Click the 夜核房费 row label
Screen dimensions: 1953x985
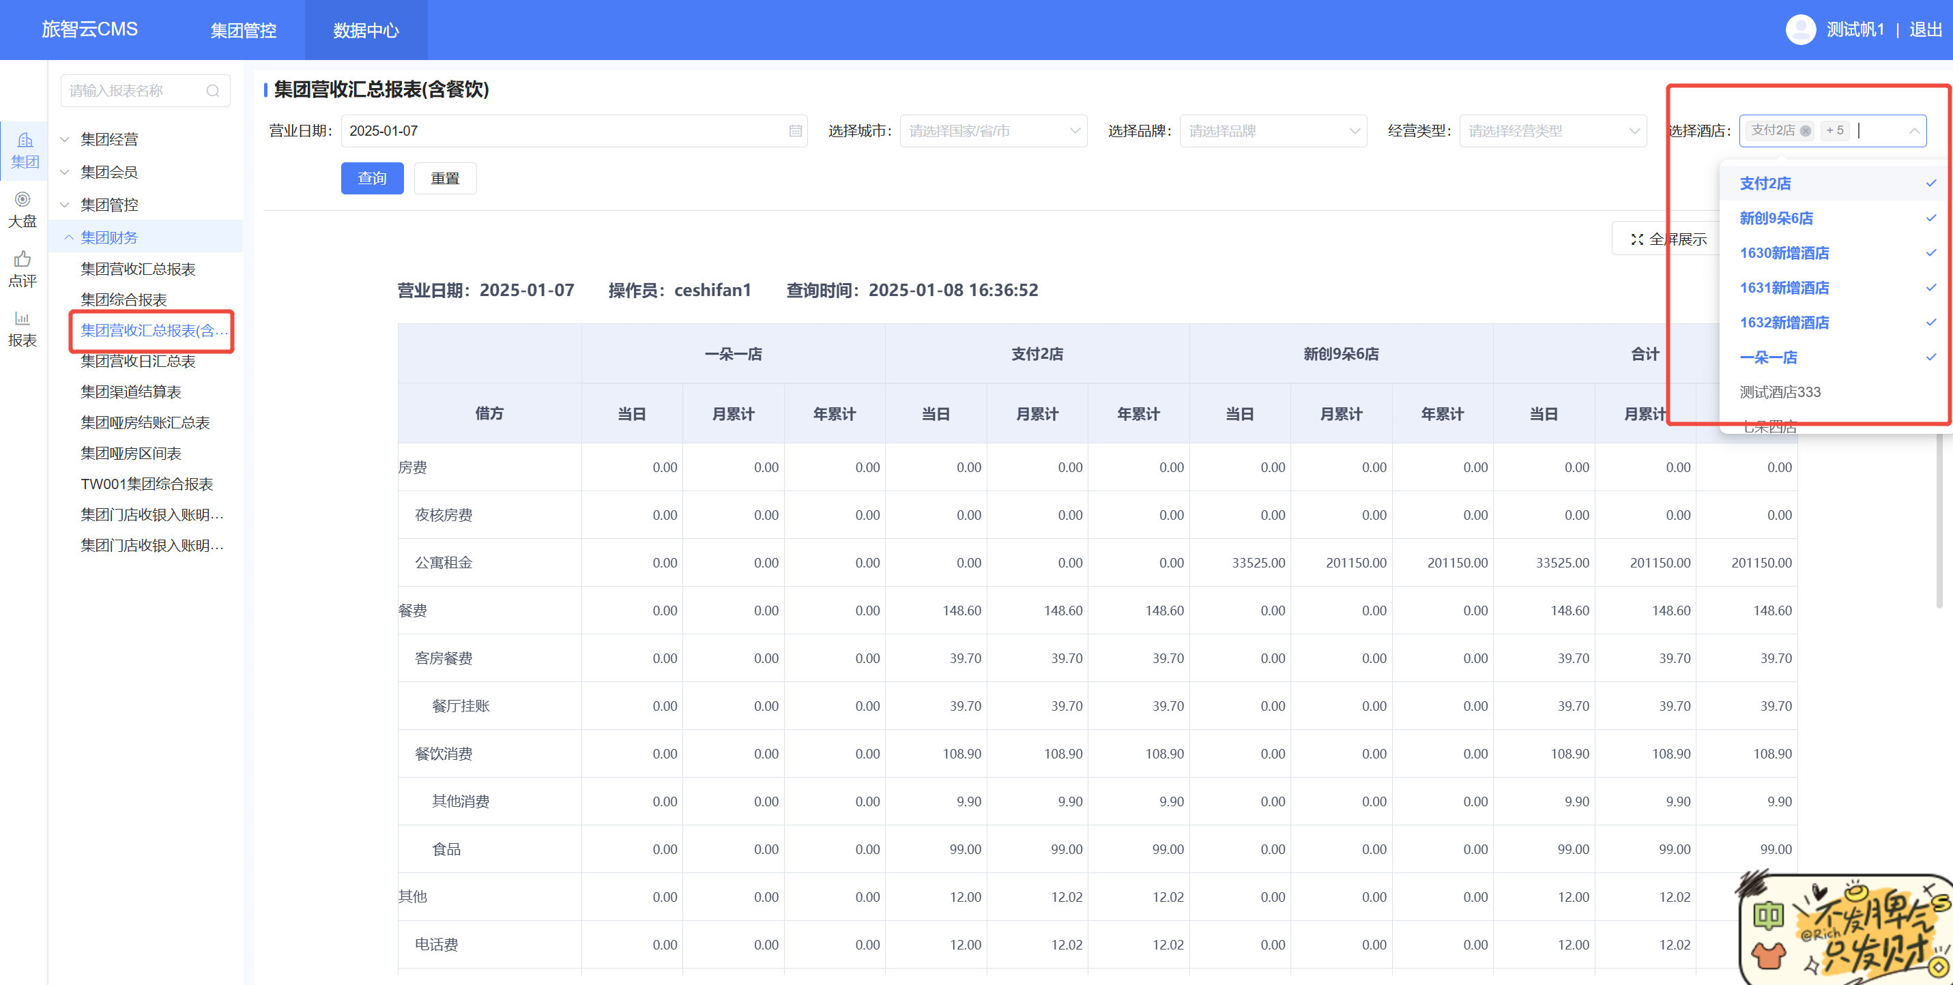444,515
